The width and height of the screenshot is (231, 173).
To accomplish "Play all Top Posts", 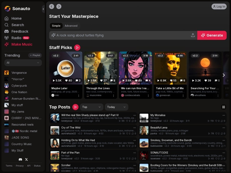I will click(75, 107).
